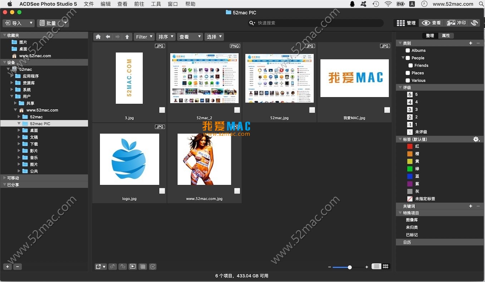Image resolution: width=485 pixels, height=282 pixels.
Task: Click the QQ penguin menu bar icon
Action: pos(352,4)
